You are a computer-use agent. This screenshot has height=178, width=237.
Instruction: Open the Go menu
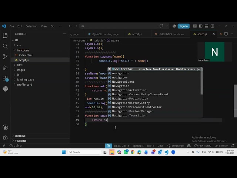(52, 26)
